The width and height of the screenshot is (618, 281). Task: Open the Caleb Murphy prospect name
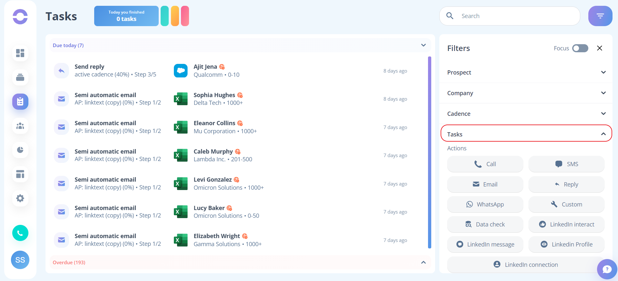click(213, 152)
